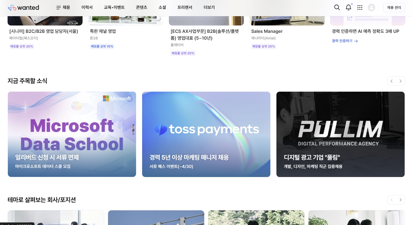
Task: Open the 교육•이벤트 menu
Action: pos(114,8)
